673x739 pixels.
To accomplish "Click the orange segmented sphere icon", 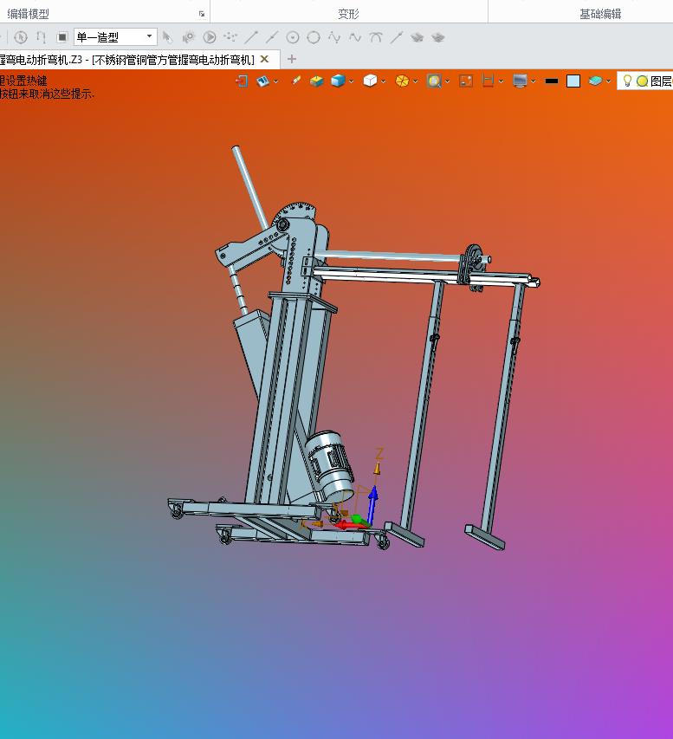I will click(402, 81).
